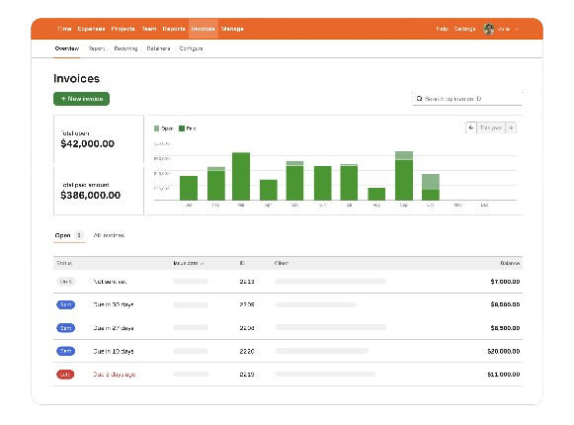Click the $20,000.00 balance

pyautogui.click(x=504, y=351)
